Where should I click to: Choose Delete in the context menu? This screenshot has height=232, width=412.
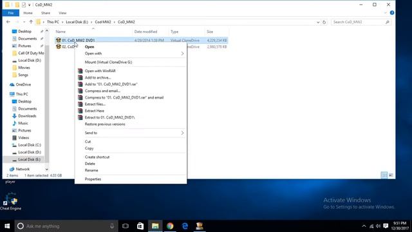[90, 164]
